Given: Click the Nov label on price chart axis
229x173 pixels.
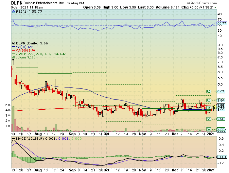Looking at the screenshot, I should 142,134.
